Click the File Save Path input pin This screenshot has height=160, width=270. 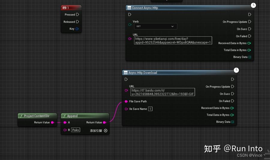click(126, 101)
